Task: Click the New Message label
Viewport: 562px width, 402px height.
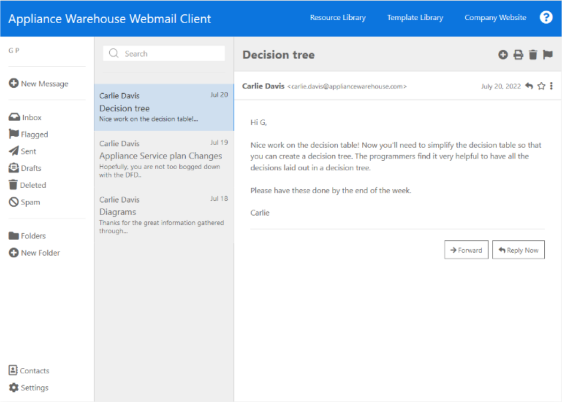Action: [44, 84]
